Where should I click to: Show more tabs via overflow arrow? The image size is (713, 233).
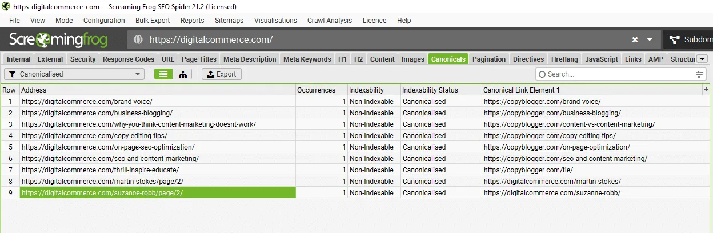click(x=702, y=59)
